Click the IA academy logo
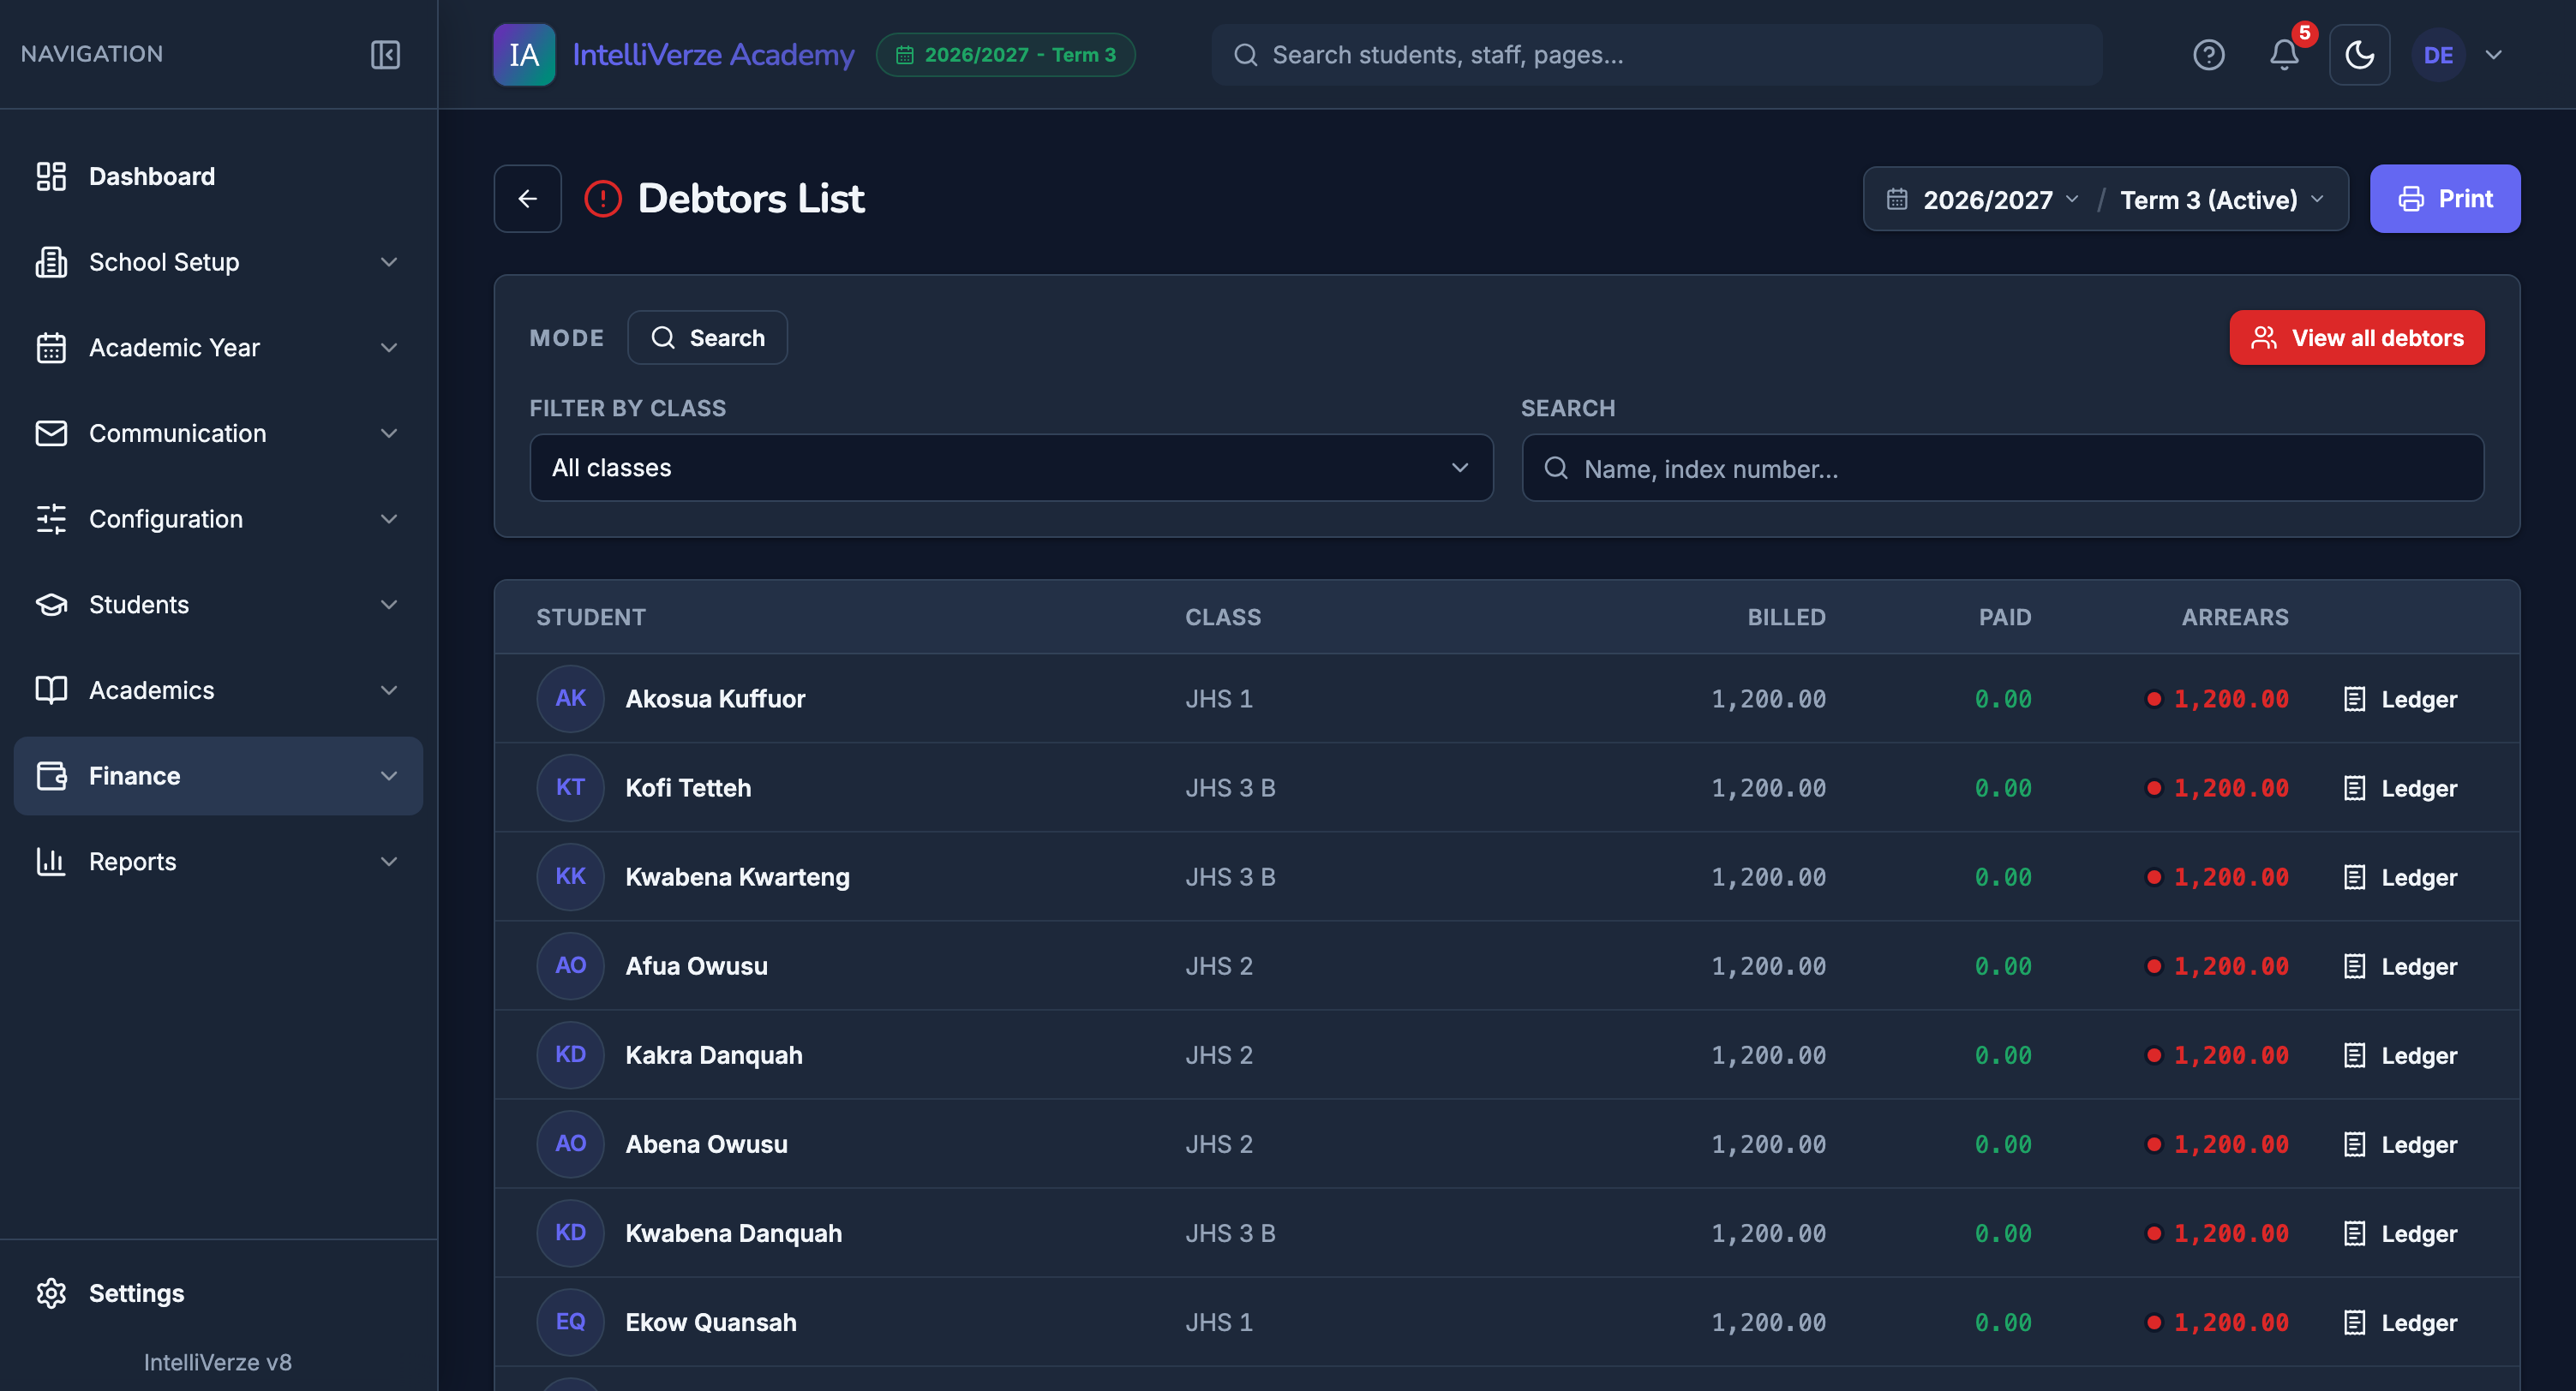Viewport: 2576px width, 1391px height. click(524, 55)
